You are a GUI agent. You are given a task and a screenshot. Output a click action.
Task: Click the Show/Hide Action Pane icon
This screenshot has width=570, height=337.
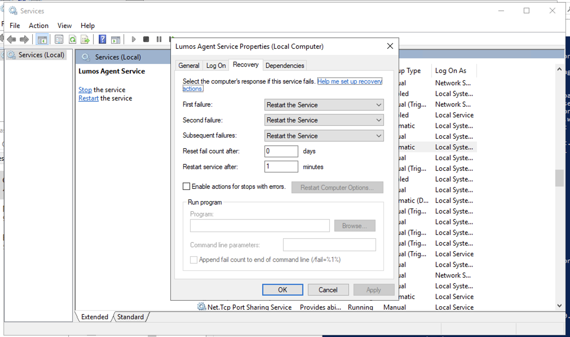pyautogui.click(x=116, y=39)
